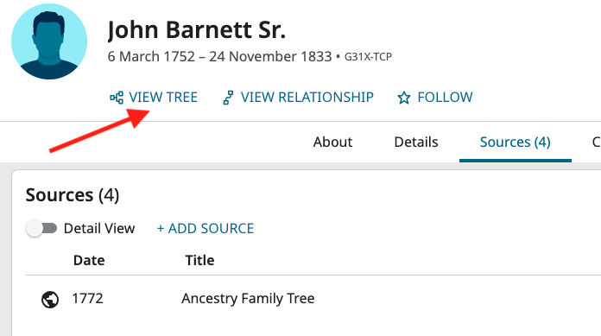Open the partially visible tab after Sources
This screenshot has width=601, height=336.
pyautogui.click(x=597, y=142)
